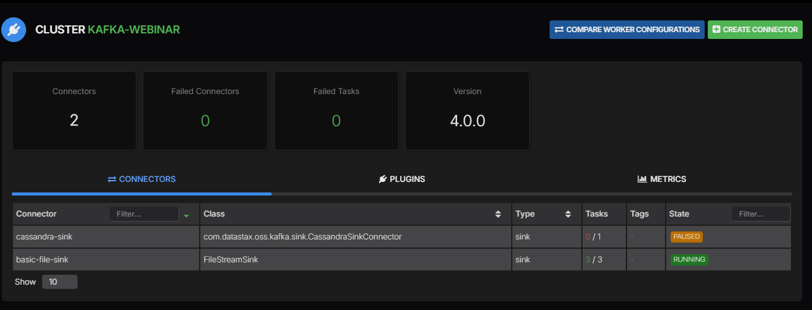This screenshot has height=310, width=812.
Task: Open the Show rows count selector
Action: (x=60, y=282)
